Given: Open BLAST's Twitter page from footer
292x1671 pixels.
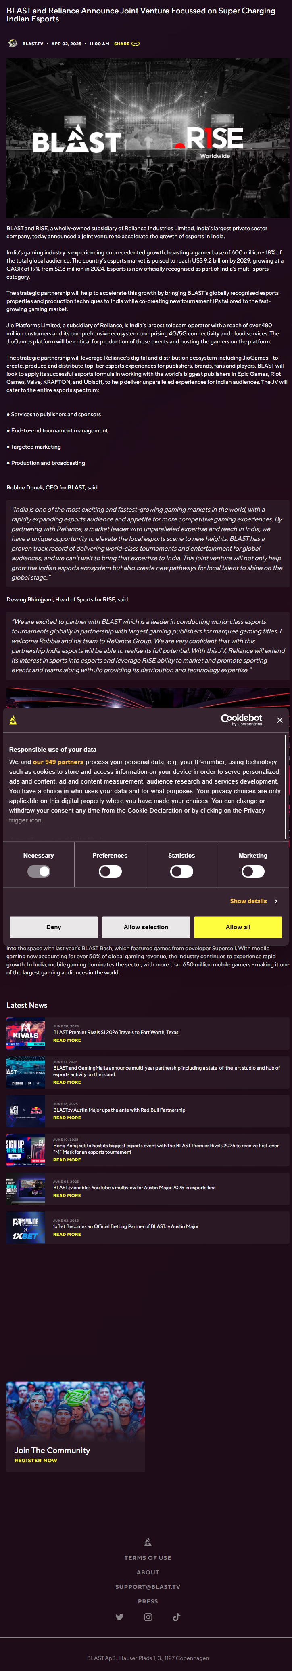Looking at the screenshot, I should [x=119, y=1617].
